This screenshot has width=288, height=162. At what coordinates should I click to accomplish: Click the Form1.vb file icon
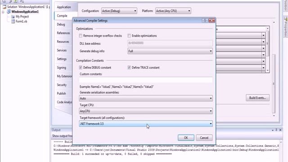[13, 22]
